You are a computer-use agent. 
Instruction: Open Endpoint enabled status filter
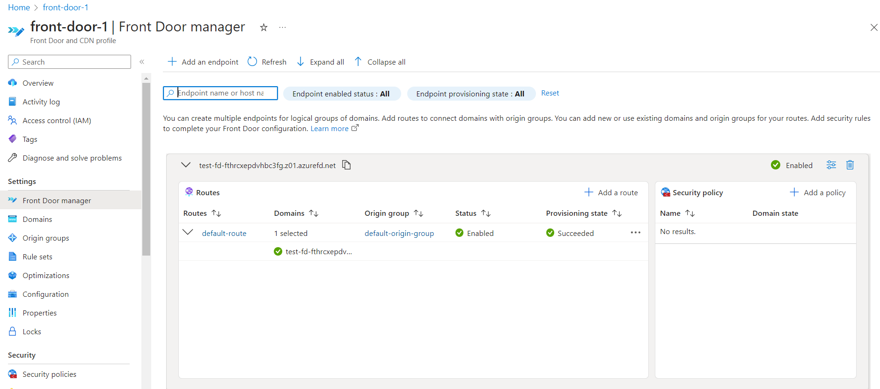pos(342,94)
